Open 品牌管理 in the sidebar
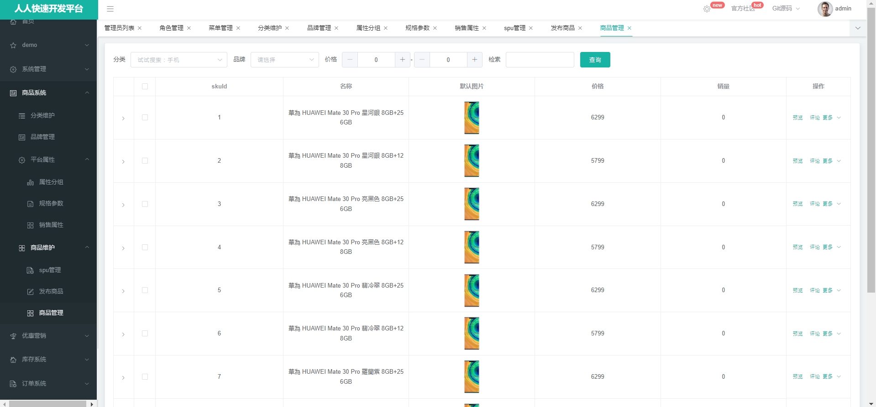876x407 pixels. (x=48, y=137)
